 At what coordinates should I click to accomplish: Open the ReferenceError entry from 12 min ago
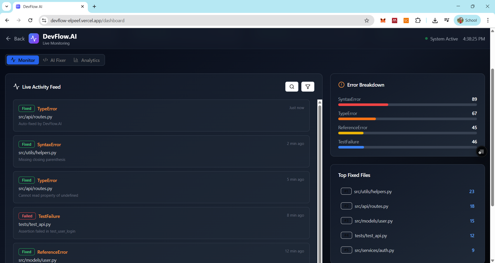tap(161, 253)
